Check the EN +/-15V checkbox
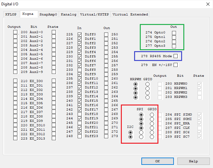 tap(176, 65)
